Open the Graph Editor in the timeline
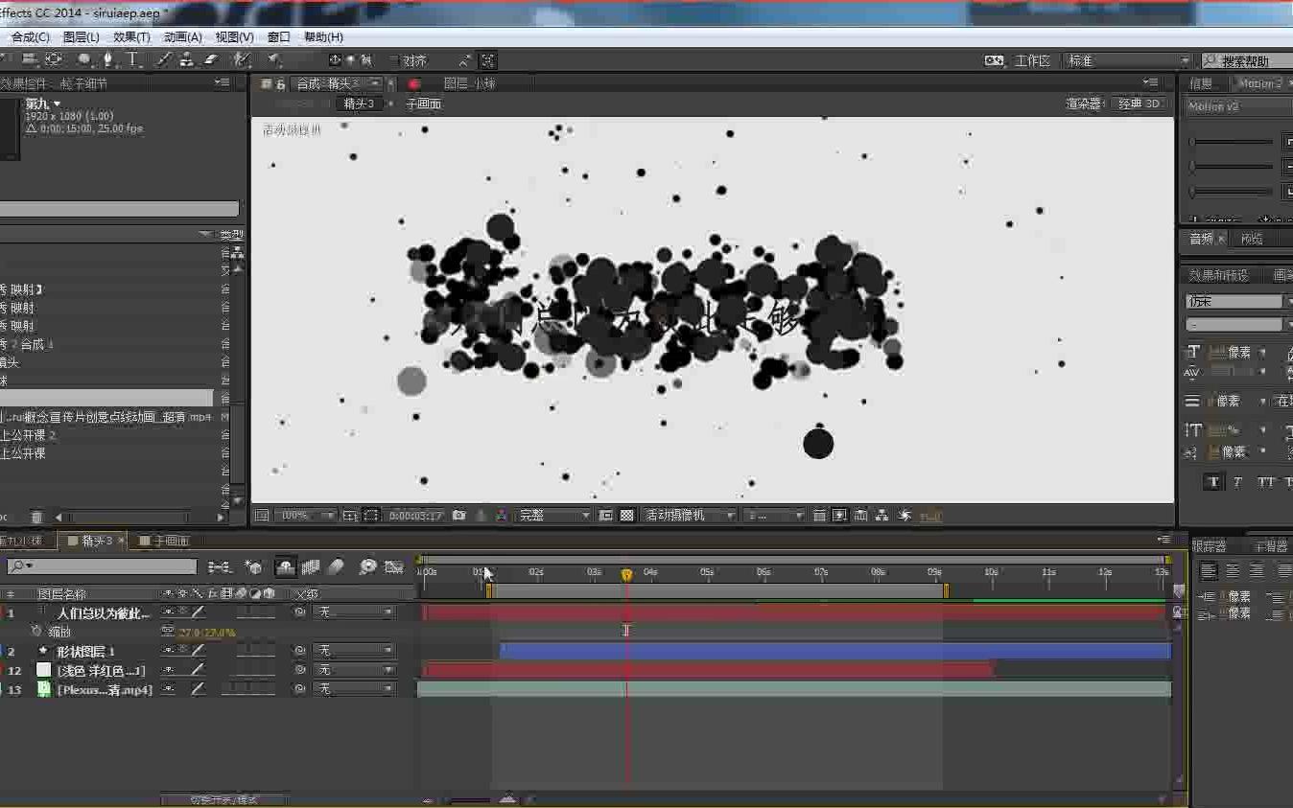 tap(393, 567)
